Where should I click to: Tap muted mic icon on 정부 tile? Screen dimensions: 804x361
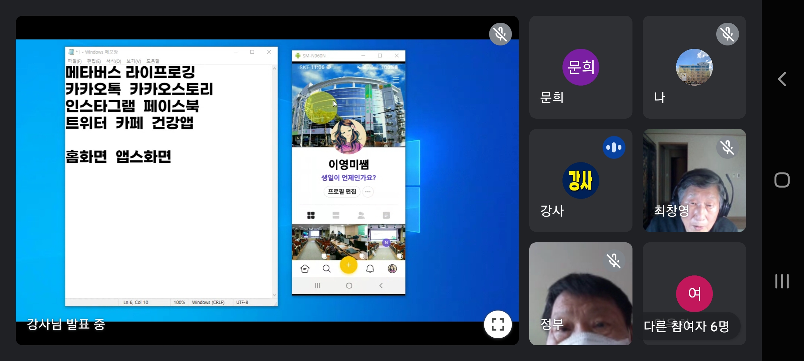coord(614,261)
